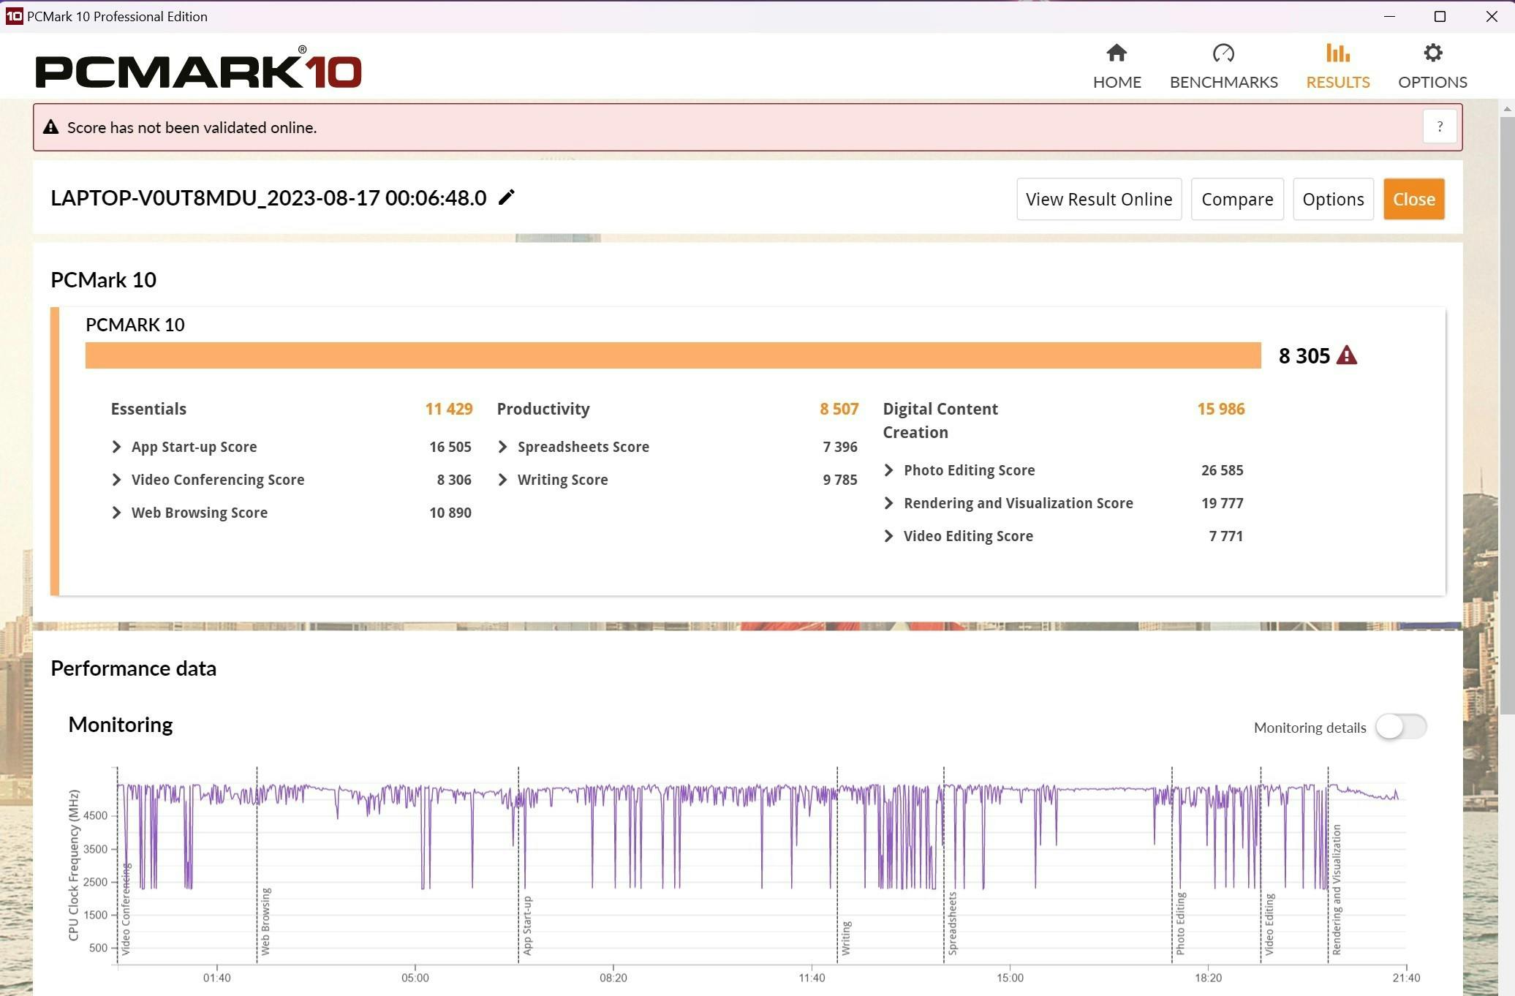Click the App Start-up marker on chart

click(x=527, y=926)
